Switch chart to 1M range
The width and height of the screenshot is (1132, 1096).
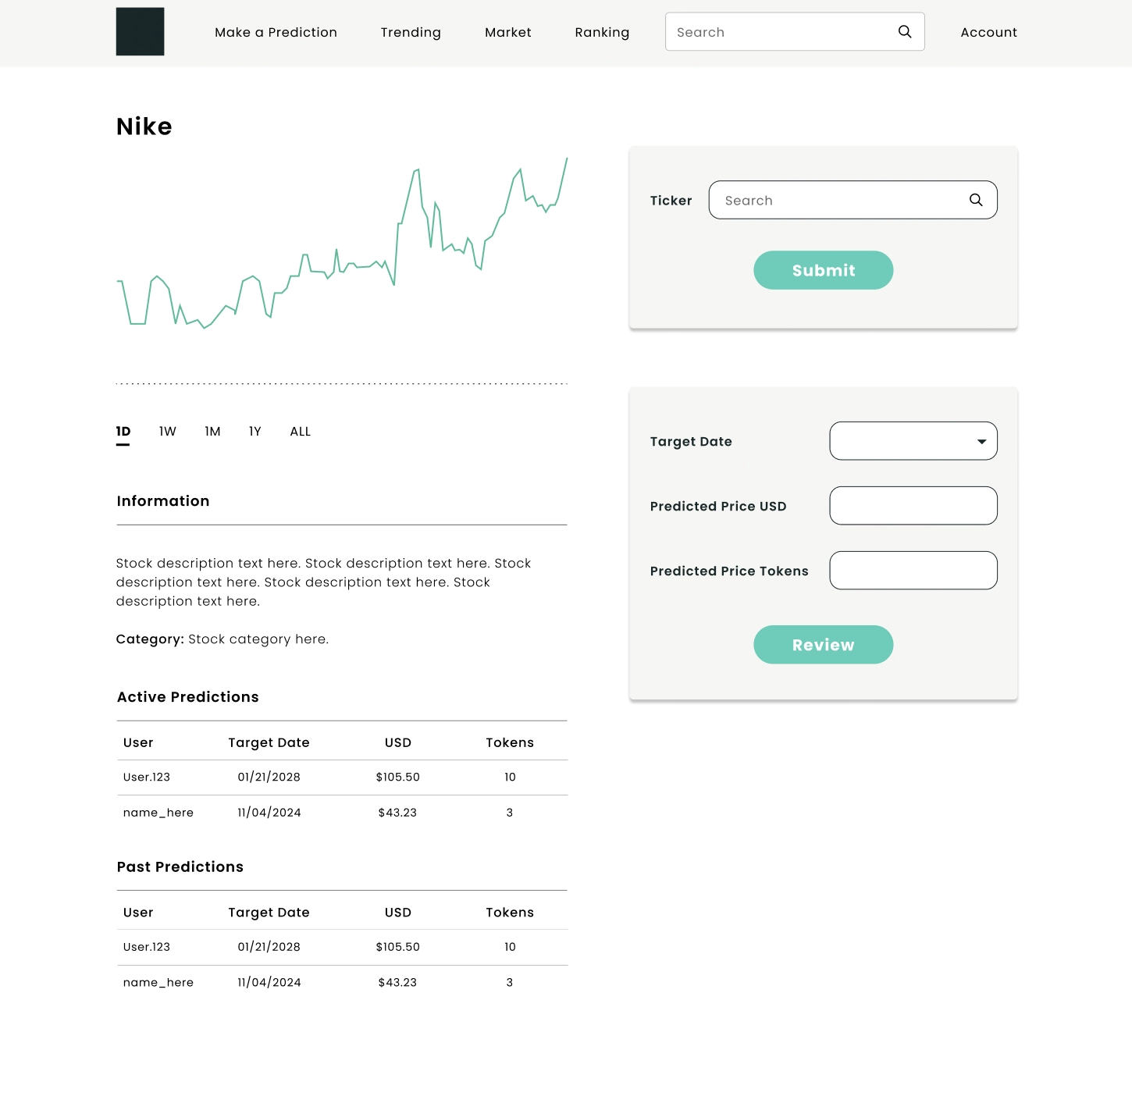point(212,432)
